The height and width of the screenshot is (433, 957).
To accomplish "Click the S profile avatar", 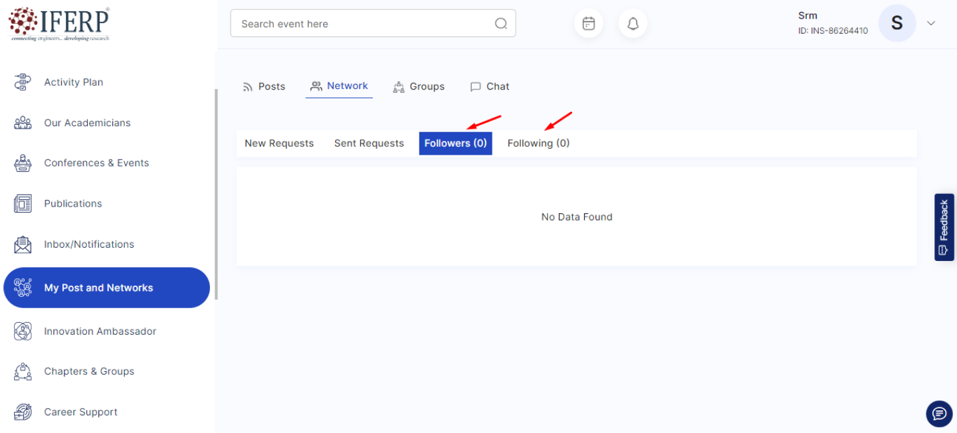I will (x=897, y=24).
